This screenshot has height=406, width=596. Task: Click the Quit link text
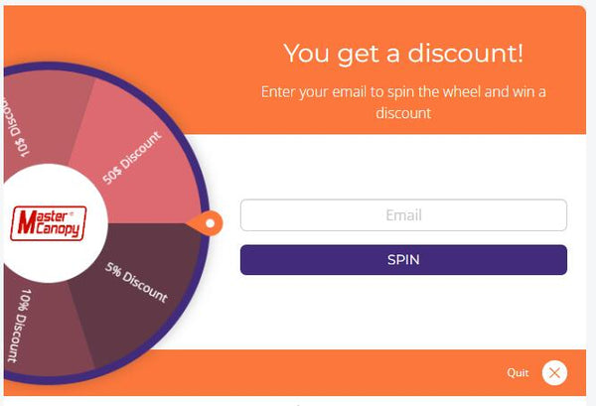(518, 373)
